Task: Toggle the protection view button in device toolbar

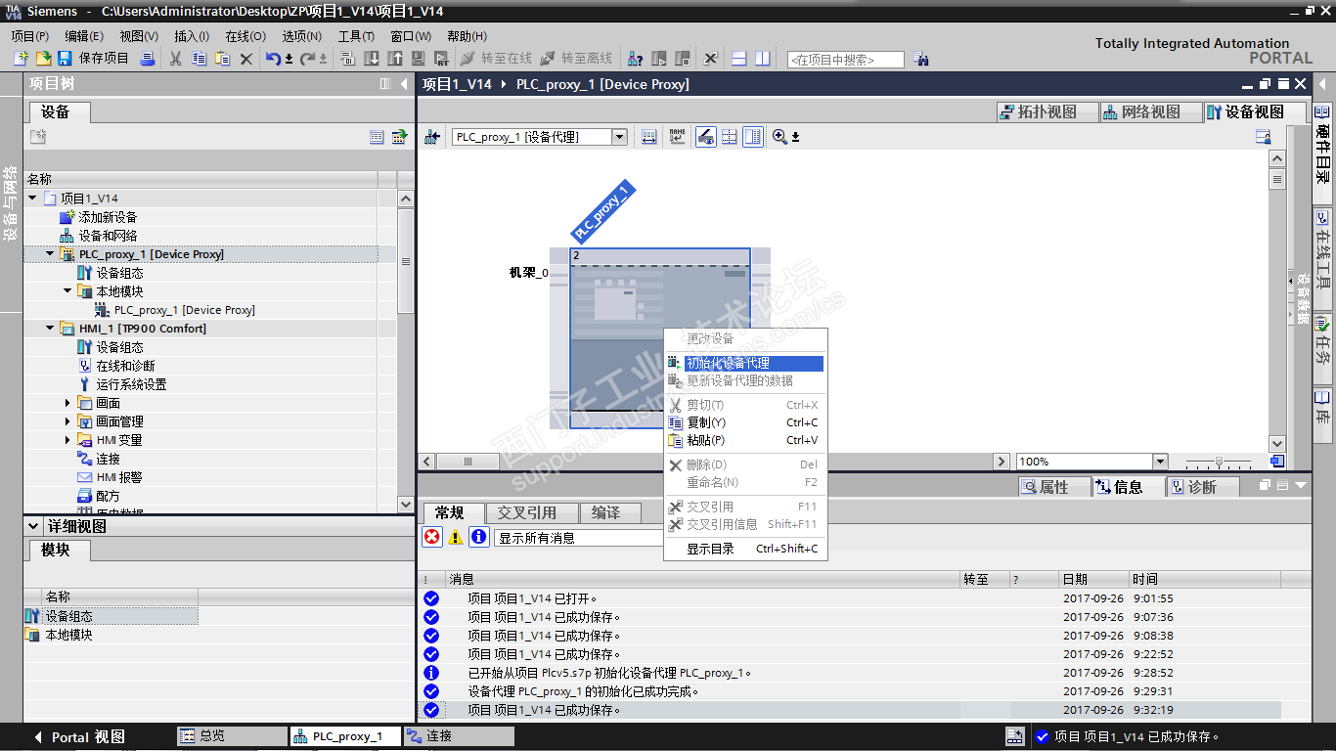Action: 705,137
